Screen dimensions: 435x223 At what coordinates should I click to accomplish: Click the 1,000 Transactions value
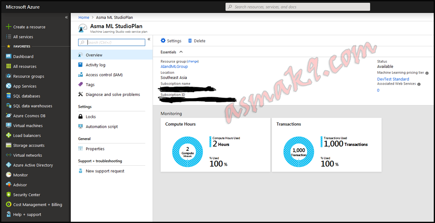[x=346, y=144]
